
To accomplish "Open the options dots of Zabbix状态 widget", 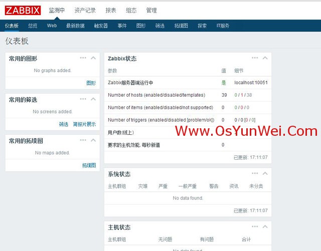I will pos(255,58).
